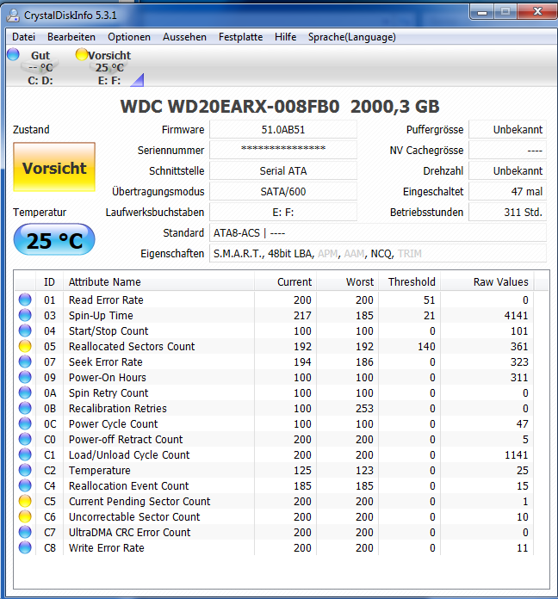Click the masked Seriennummer field
This screenshot has height=599, width=558.
(283, 150)
